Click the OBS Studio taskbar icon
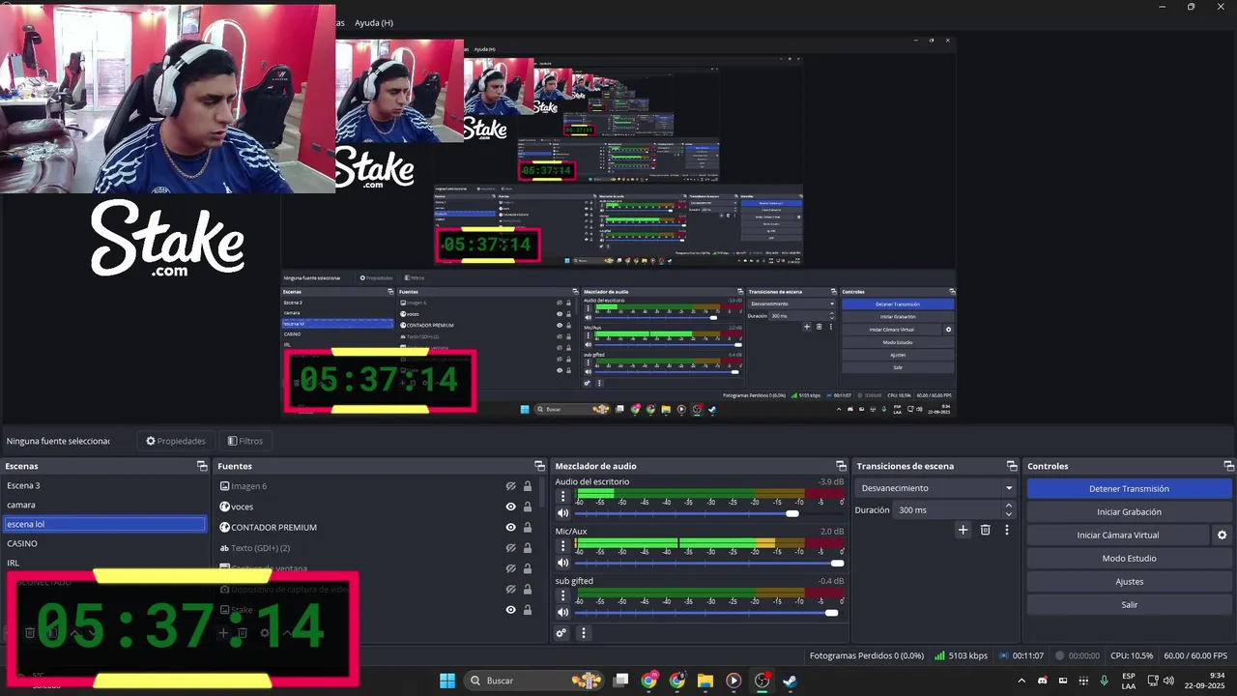1237x696 pixels. pyautogui.click(x=762, y=681)
